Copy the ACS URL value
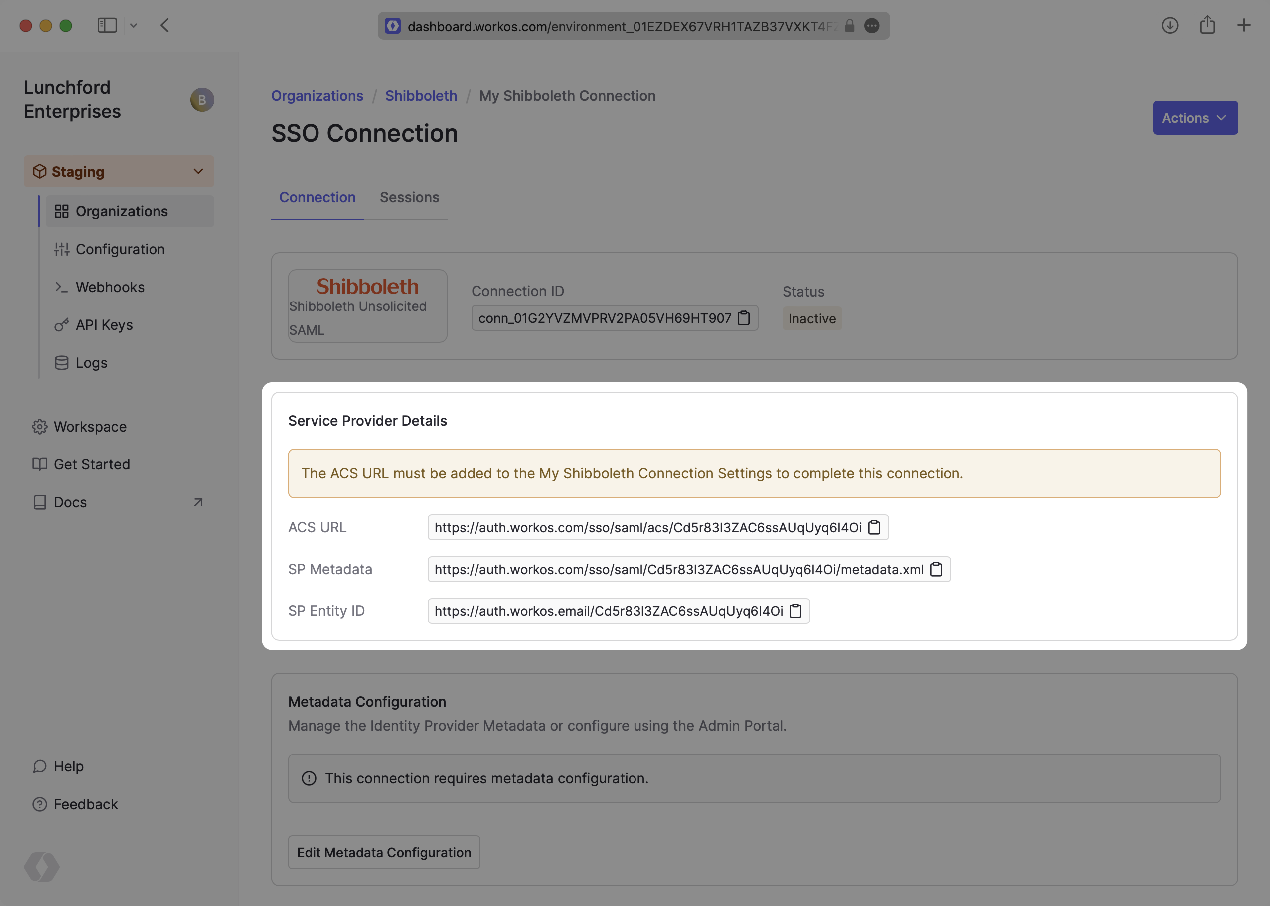Image resolution: width=1270 pixels, height=906 pixels. tap(874, 527)
